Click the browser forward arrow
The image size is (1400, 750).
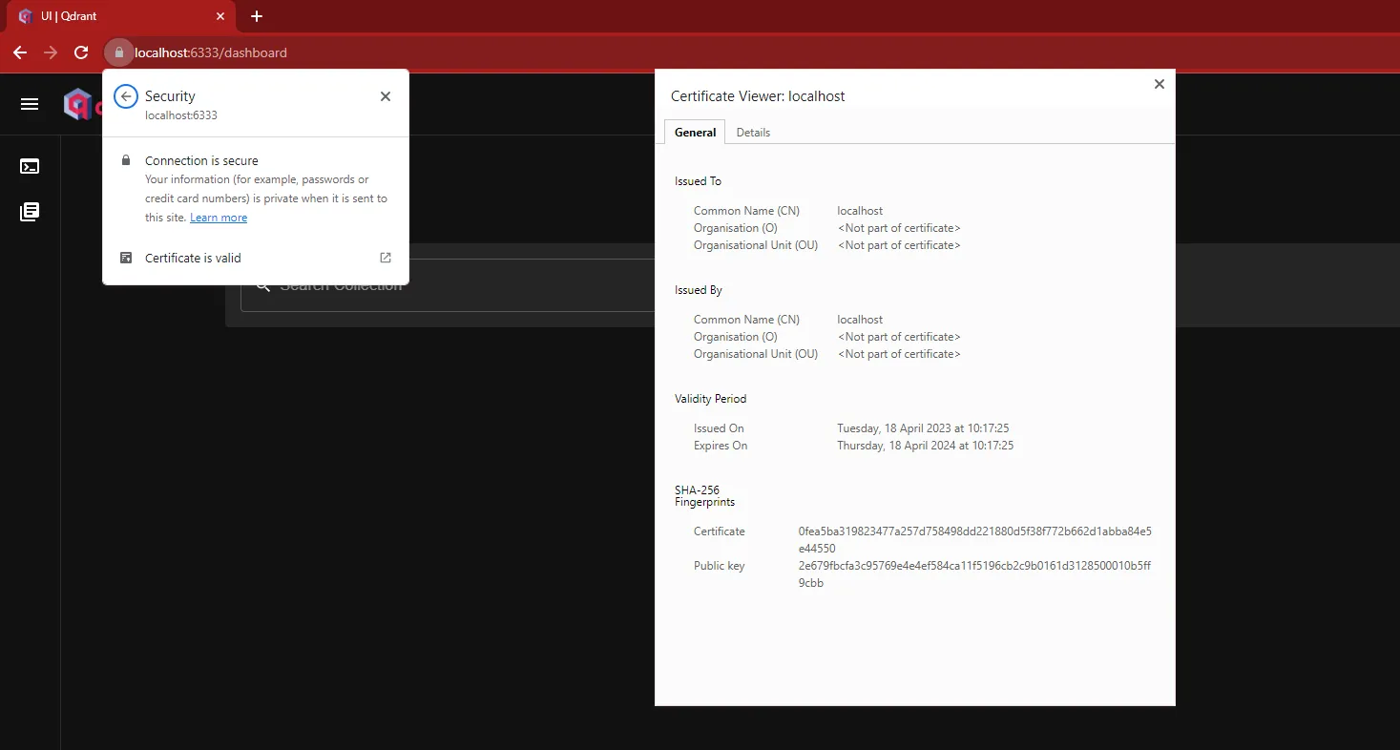pos(51,52)
